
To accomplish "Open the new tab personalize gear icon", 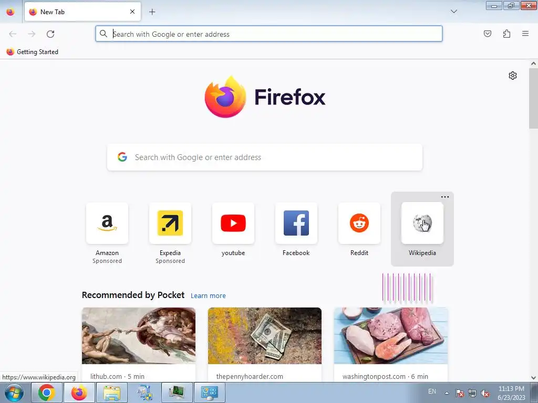I will pos(513,76).
